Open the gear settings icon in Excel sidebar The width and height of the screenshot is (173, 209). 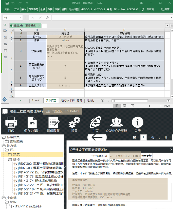tap(5, 99)
